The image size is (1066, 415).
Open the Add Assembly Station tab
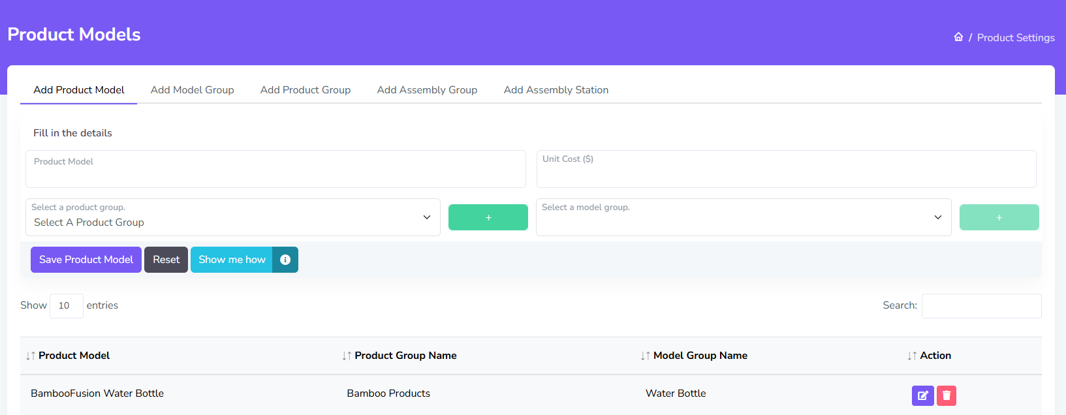(x=556, y=90)
